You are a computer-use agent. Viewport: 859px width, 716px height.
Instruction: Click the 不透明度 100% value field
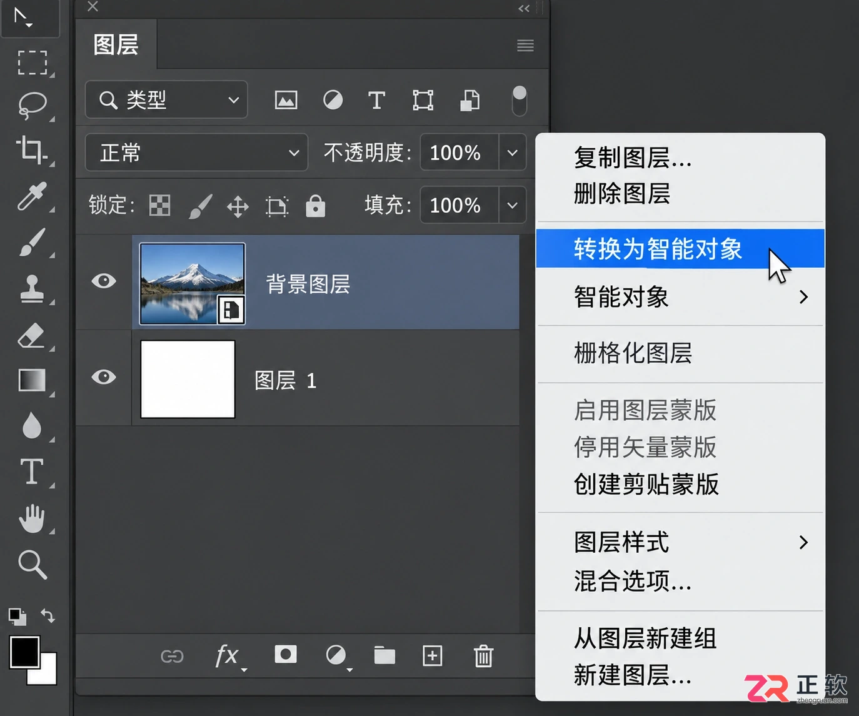pos(460,153)
